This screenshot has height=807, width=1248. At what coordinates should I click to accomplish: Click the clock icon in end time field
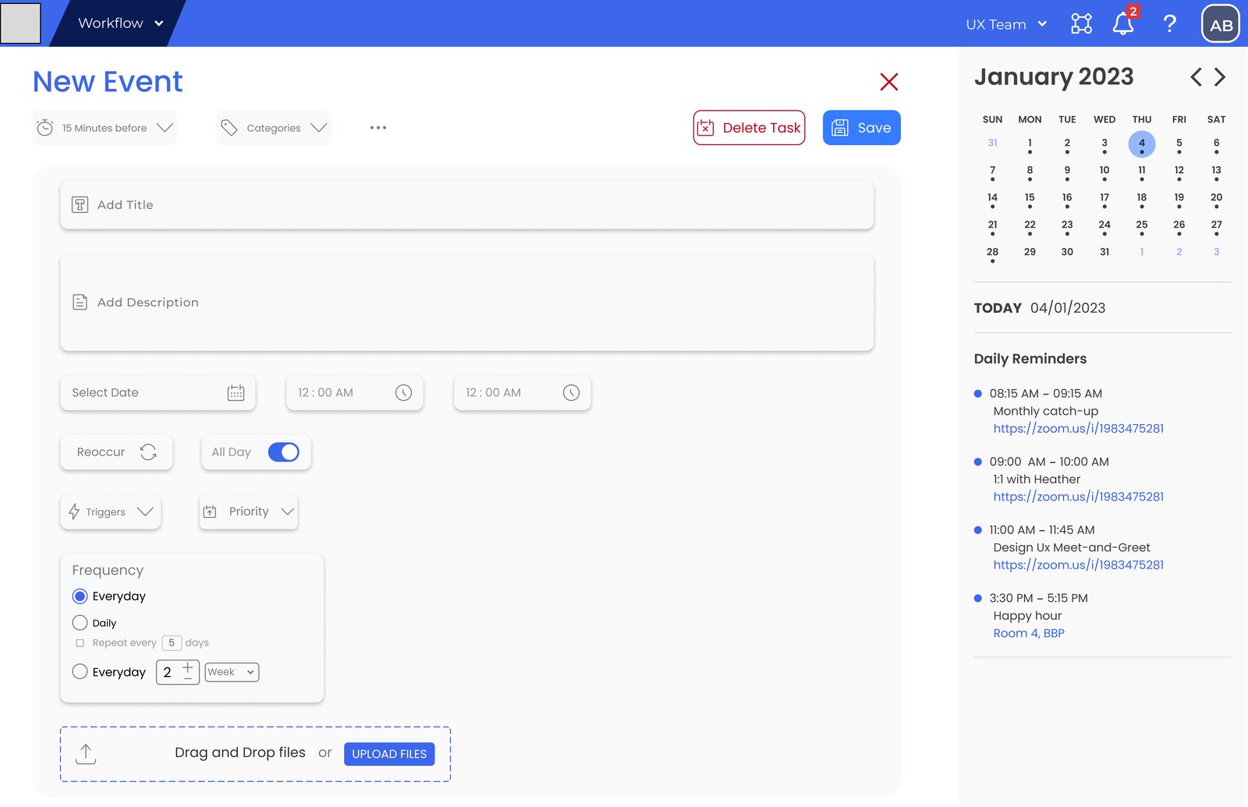pyautogui.click(x=571, y=393)
